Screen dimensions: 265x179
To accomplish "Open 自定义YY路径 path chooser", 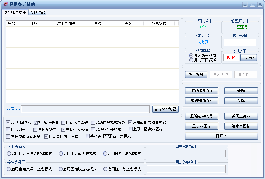I will (165, 109).
